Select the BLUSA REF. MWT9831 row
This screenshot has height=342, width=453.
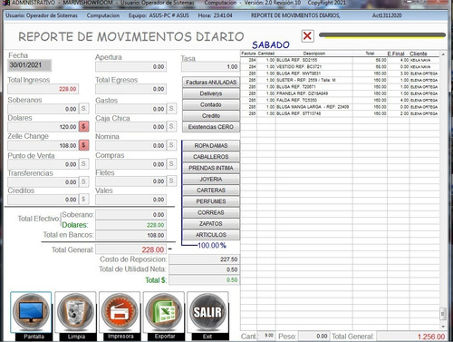pyautogui.click(x=340, y=73)
